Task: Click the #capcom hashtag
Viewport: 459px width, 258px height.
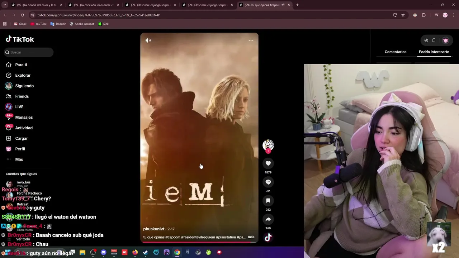Action: pyautogui.click(x=172, y=237)
